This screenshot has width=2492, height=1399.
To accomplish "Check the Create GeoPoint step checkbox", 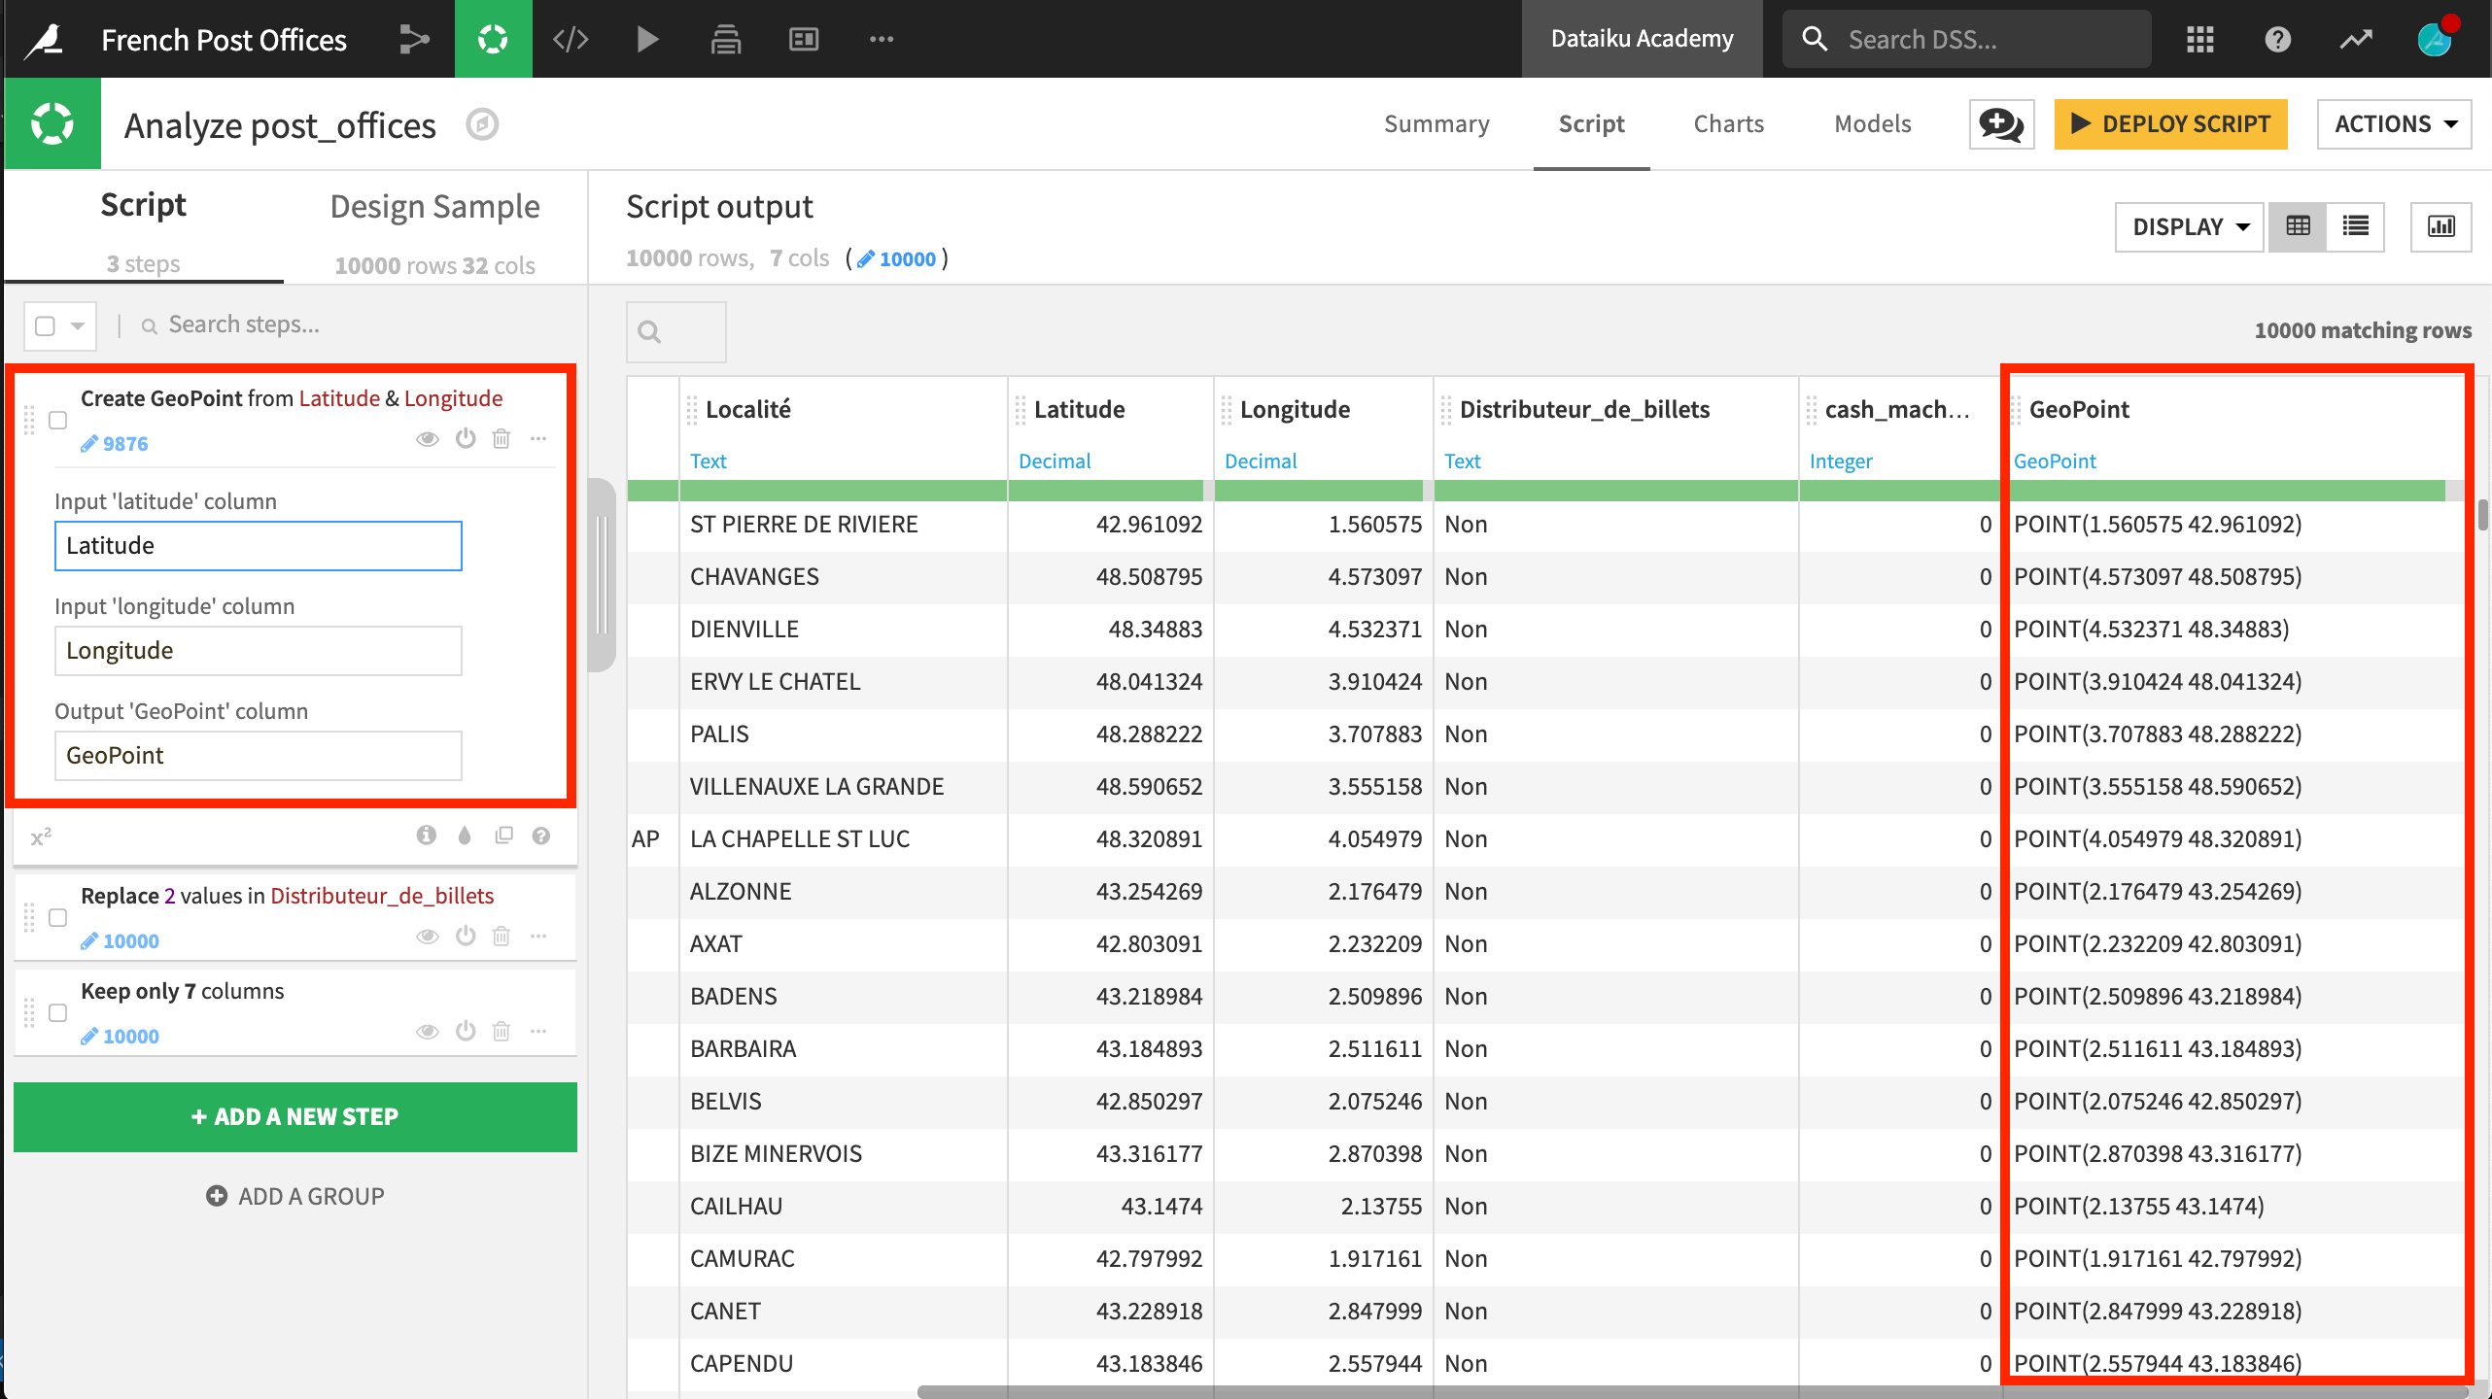I will pyautogui.click(x=58, y=420).
